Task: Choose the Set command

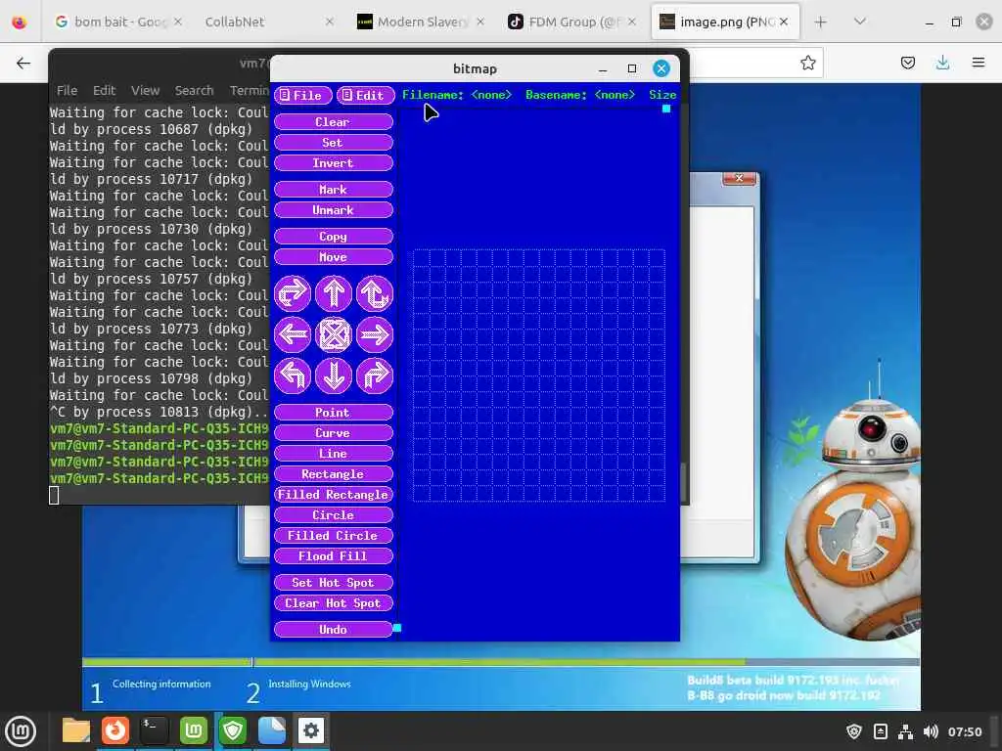Action: [x=333, y=143]
